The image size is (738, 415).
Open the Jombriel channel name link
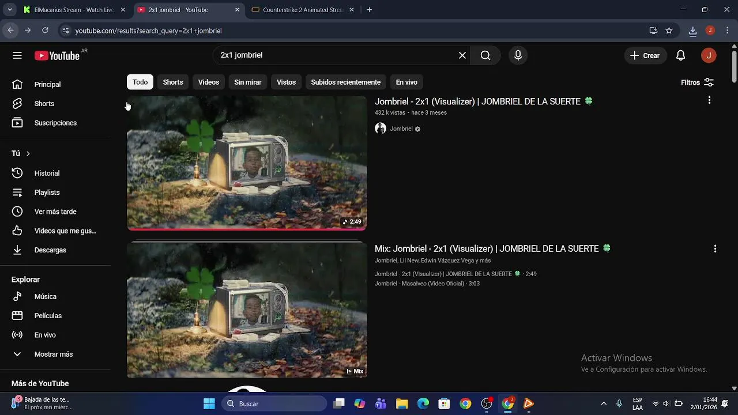click(401, 129)
